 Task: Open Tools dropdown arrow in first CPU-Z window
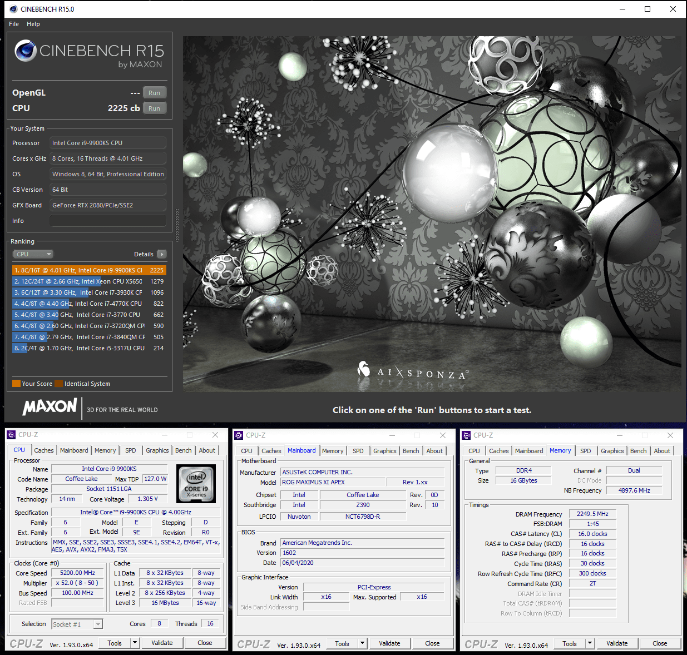click(x=135, y=643)
